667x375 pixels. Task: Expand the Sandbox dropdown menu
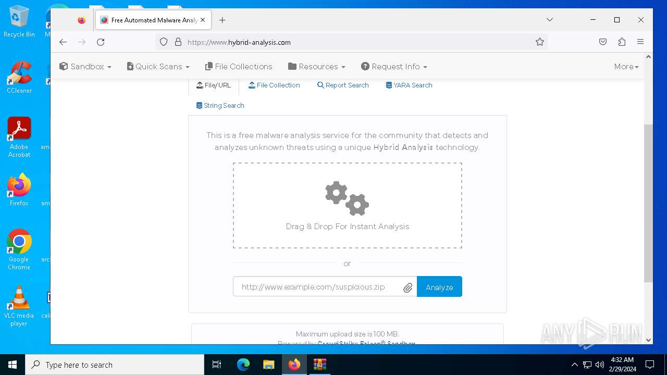point(85,67)
